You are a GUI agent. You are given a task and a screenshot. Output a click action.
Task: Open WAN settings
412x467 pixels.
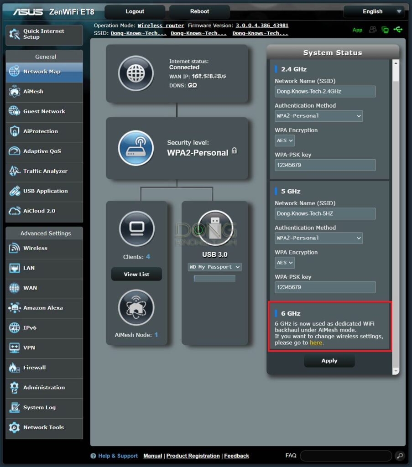click(44, 288)
